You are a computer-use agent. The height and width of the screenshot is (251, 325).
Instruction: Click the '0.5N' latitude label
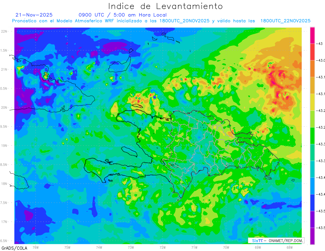(x=4, y=89)
